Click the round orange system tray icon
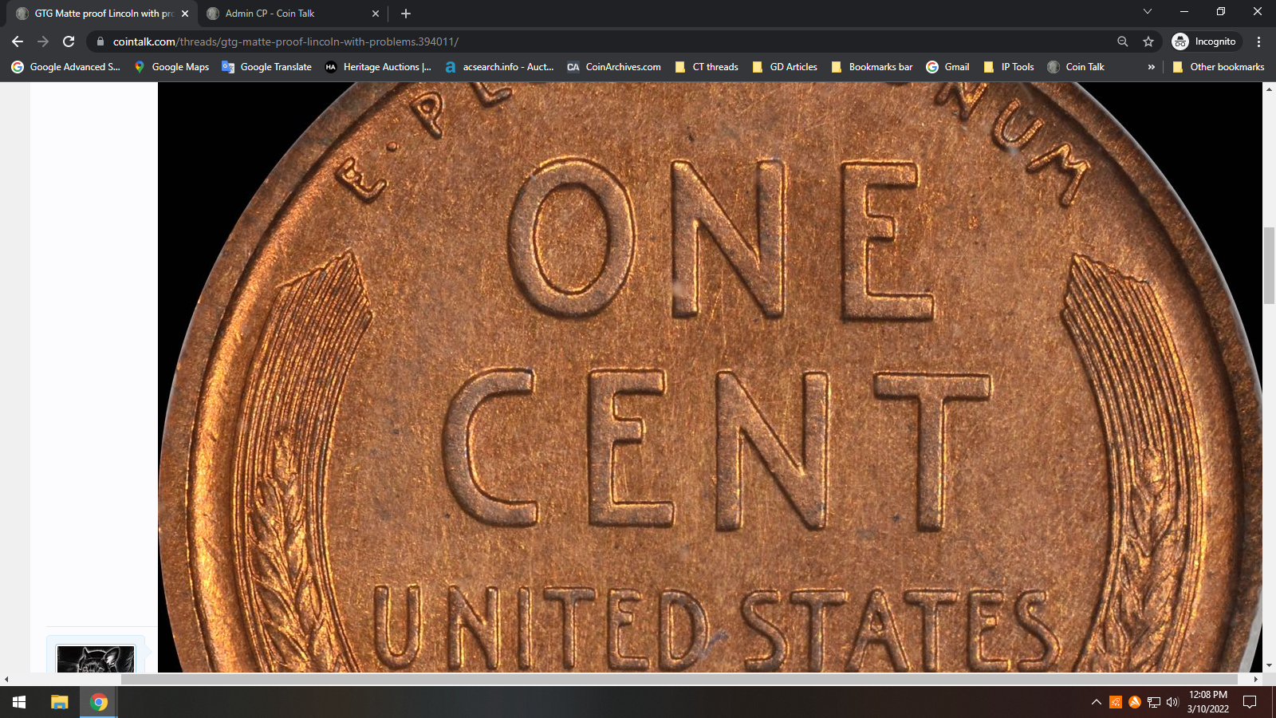1276x718 pixels. click(x=1135, y=702)
